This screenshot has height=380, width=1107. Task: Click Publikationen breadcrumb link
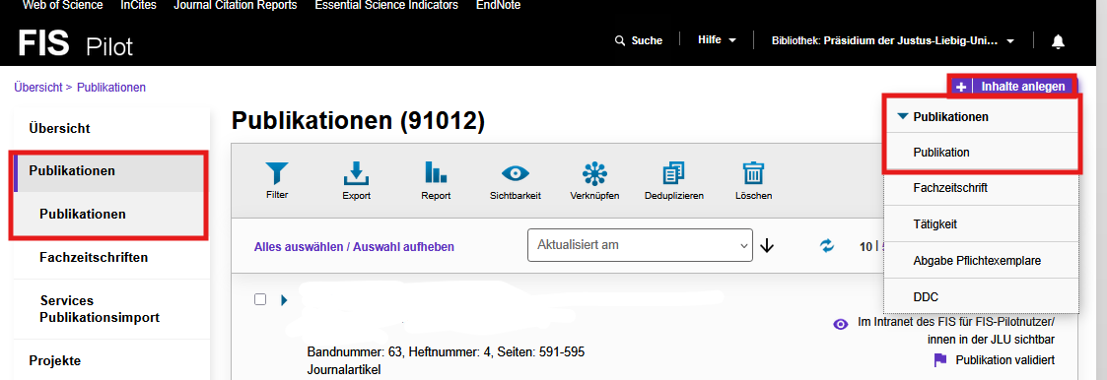click(x=111, y=88)
